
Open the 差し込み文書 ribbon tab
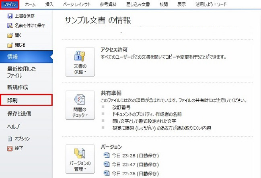tap(138, 4)
